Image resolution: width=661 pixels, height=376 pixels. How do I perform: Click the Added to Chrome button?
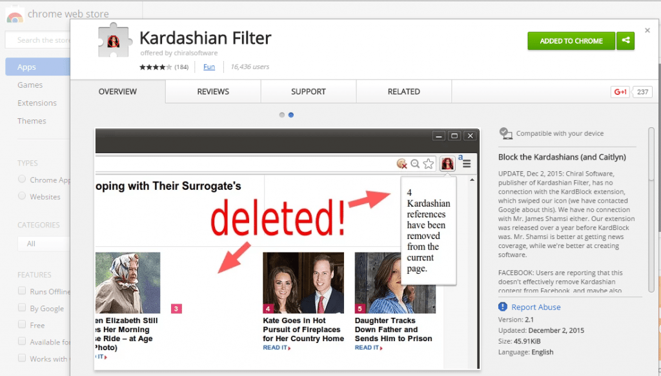click(571, 41)
